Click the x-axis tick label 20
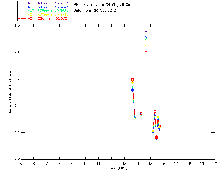Screen dimensions: 221x177 pos(215,164)
